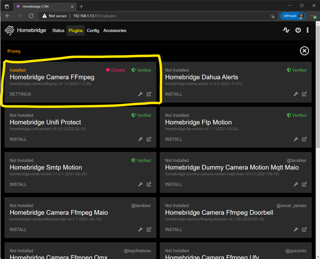
Task: Click the wrench icon on Homebridge Dahua Alerts
Action: point(296,94)
